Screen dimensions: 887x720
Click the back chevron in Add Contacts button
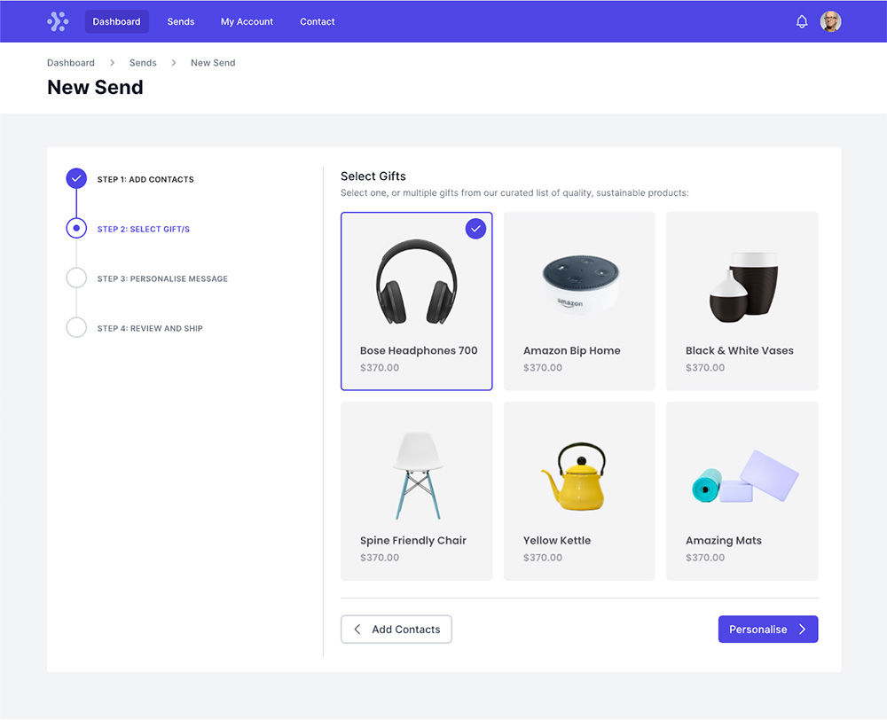tap(357, 629)
